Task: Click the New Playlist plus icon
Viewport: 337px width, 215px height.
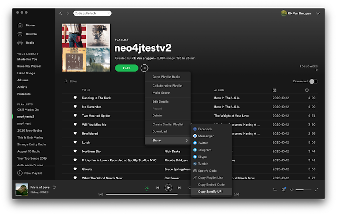Action: click(x=20, y=173)
